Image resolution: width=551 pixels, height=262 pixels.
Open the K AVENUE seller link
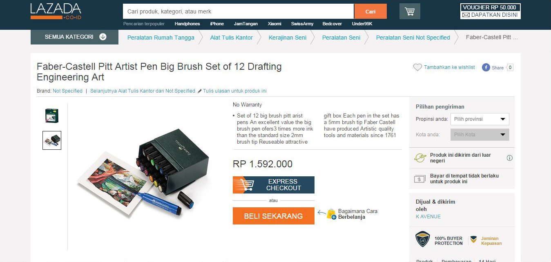(x=428, y=217)
